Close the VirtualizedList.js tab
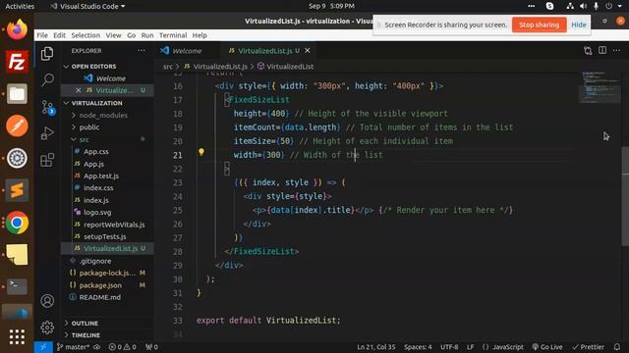This screenshot has height=353, width=629. (308, 50)
